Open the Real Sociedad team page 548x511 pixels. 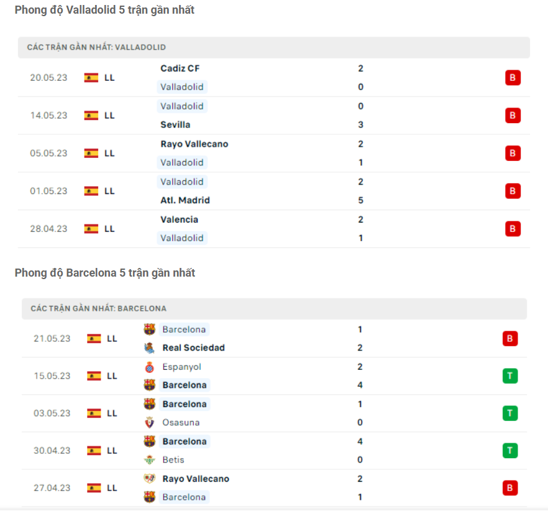pyautogui.click(x=195, y=348)
